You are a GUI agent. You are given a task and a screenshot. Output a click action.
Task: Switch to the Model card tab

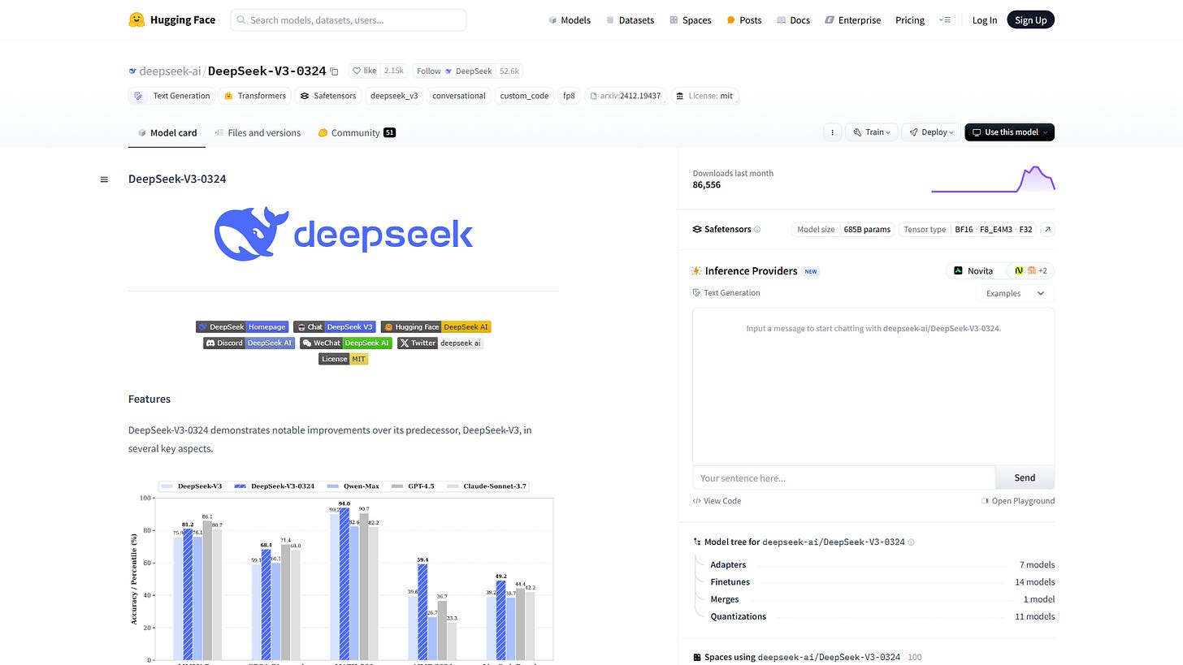pyautogui.click(x=167, y=133)
